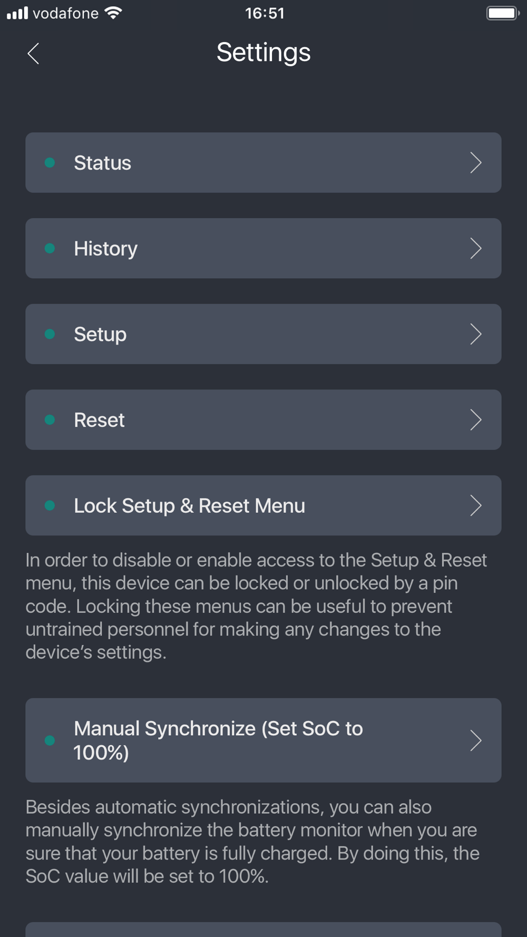Viewport: 527px width, 937px height.
Task: Tap the green dot beside Lock Setup
Action: (x=50, y=506)
